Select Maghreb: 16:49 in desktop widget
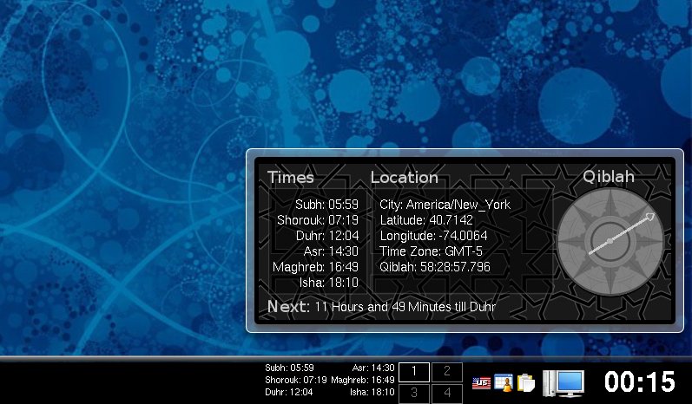The height and width of the screenshot is (404, 692). click(315, 267)
